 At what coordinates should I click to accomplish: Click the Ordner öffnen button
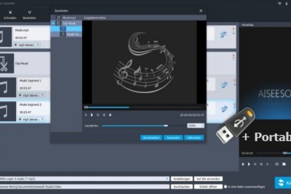click(x=208, y=186)
